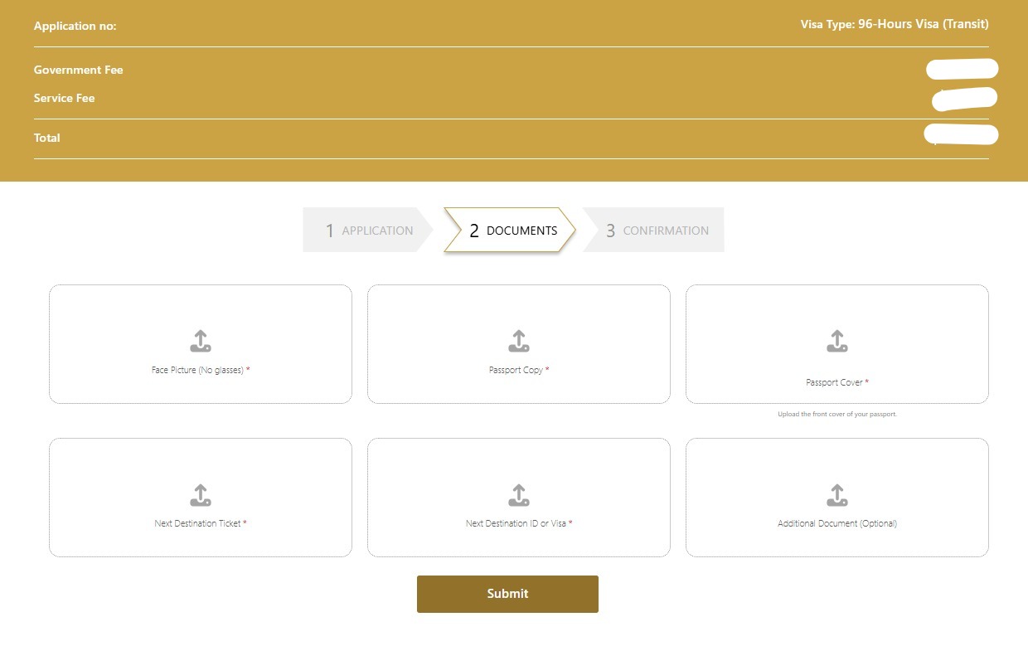
Task: Click the Next Destination ID or Visa upload icon
Action: (x=519, y=495)
